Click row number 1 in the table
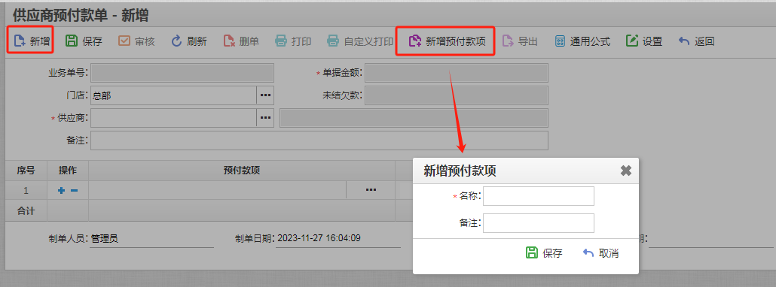The width and height of the screenshot is (776, 287). (x=26, y=190)
